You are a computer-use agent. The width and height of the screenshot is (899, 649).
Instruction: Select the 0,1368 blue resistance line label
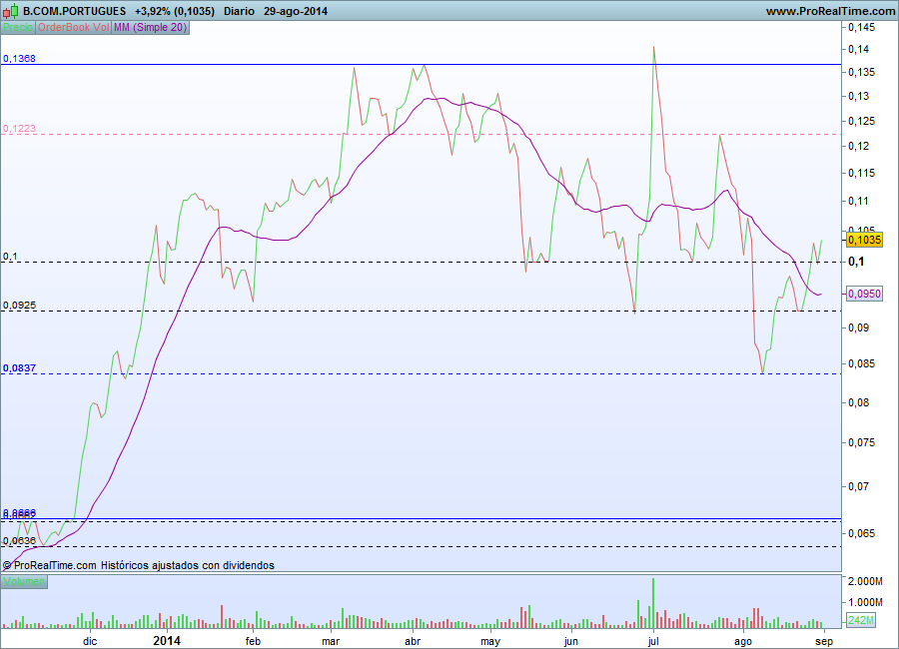pos(19,59)
